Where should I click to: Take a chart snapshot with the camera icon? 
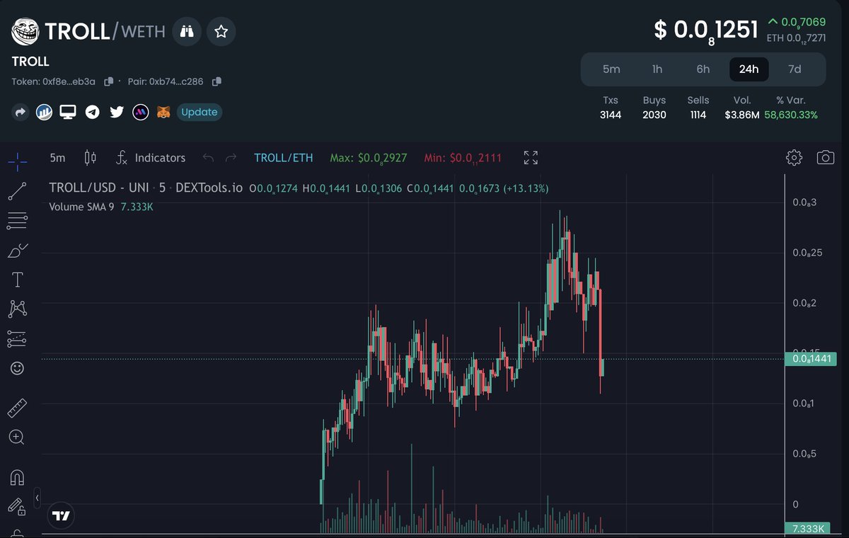coord(825,158)
